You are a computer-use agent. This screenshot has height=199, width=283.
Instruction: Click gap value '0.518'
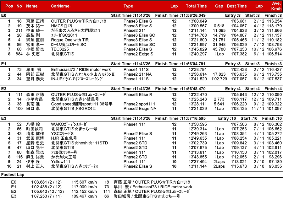219,26
